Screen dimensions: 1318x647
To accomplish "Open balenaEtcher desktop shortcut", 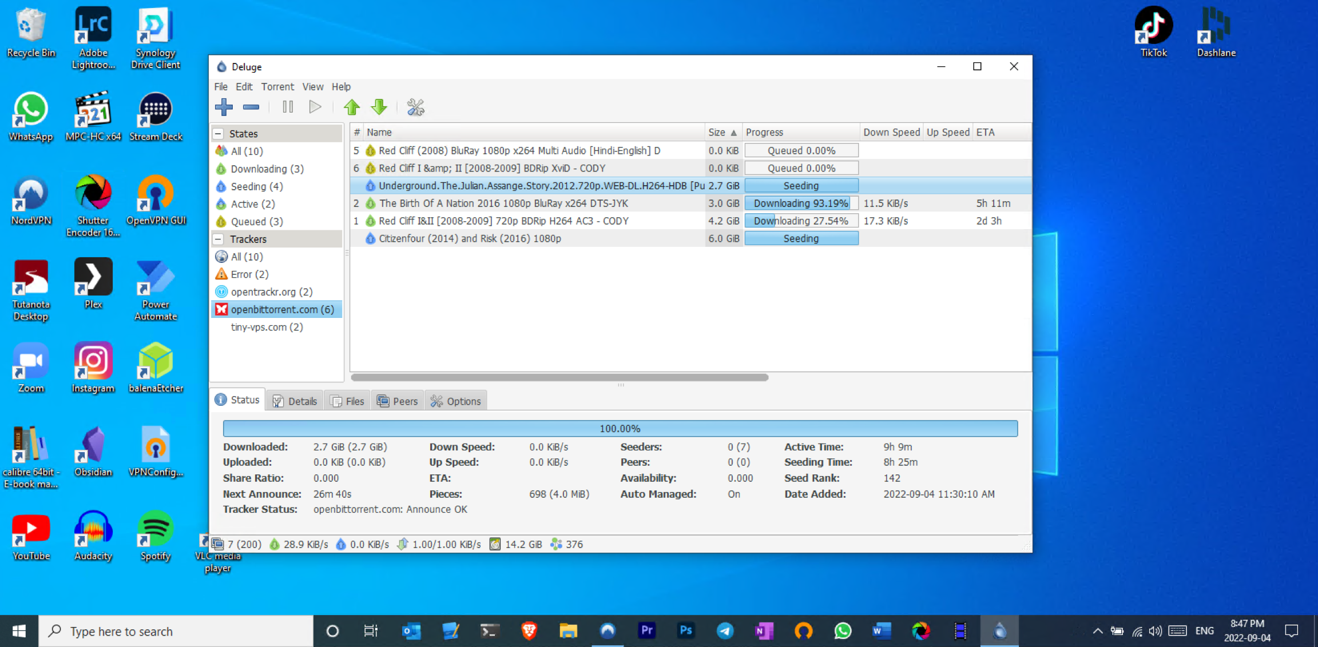I will (x=156, y=368).
